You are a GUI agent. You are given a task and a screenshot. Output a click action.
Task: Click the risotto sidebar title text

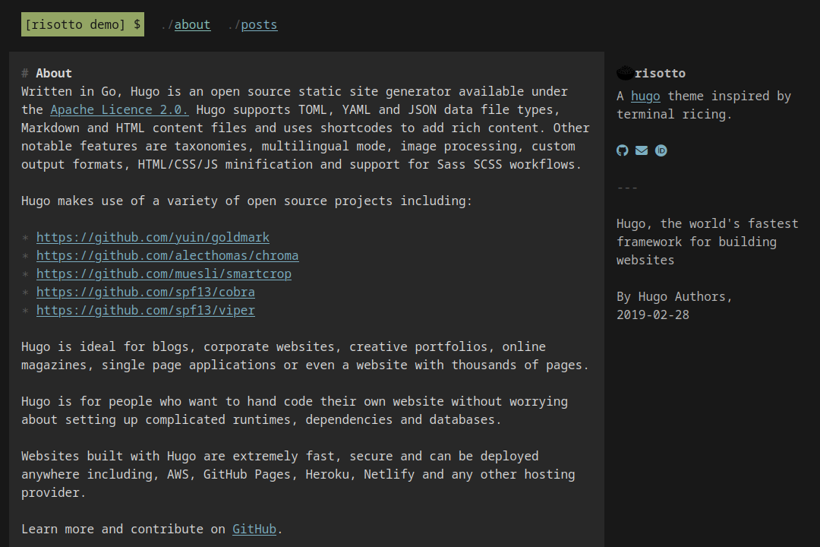coord(660,73)
